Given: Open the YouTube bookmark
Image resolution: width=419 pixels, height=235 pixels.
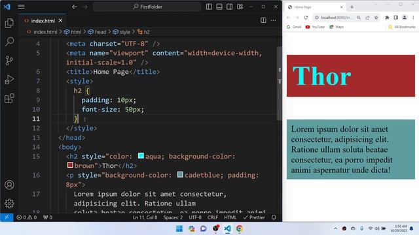Looking at the screenshot, I should pos(315,27).
